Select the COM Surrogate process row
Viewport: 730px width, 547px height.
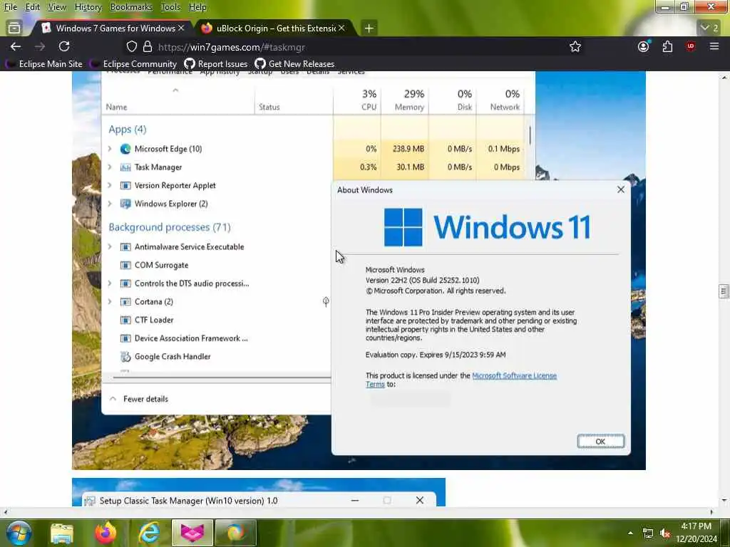217,265
